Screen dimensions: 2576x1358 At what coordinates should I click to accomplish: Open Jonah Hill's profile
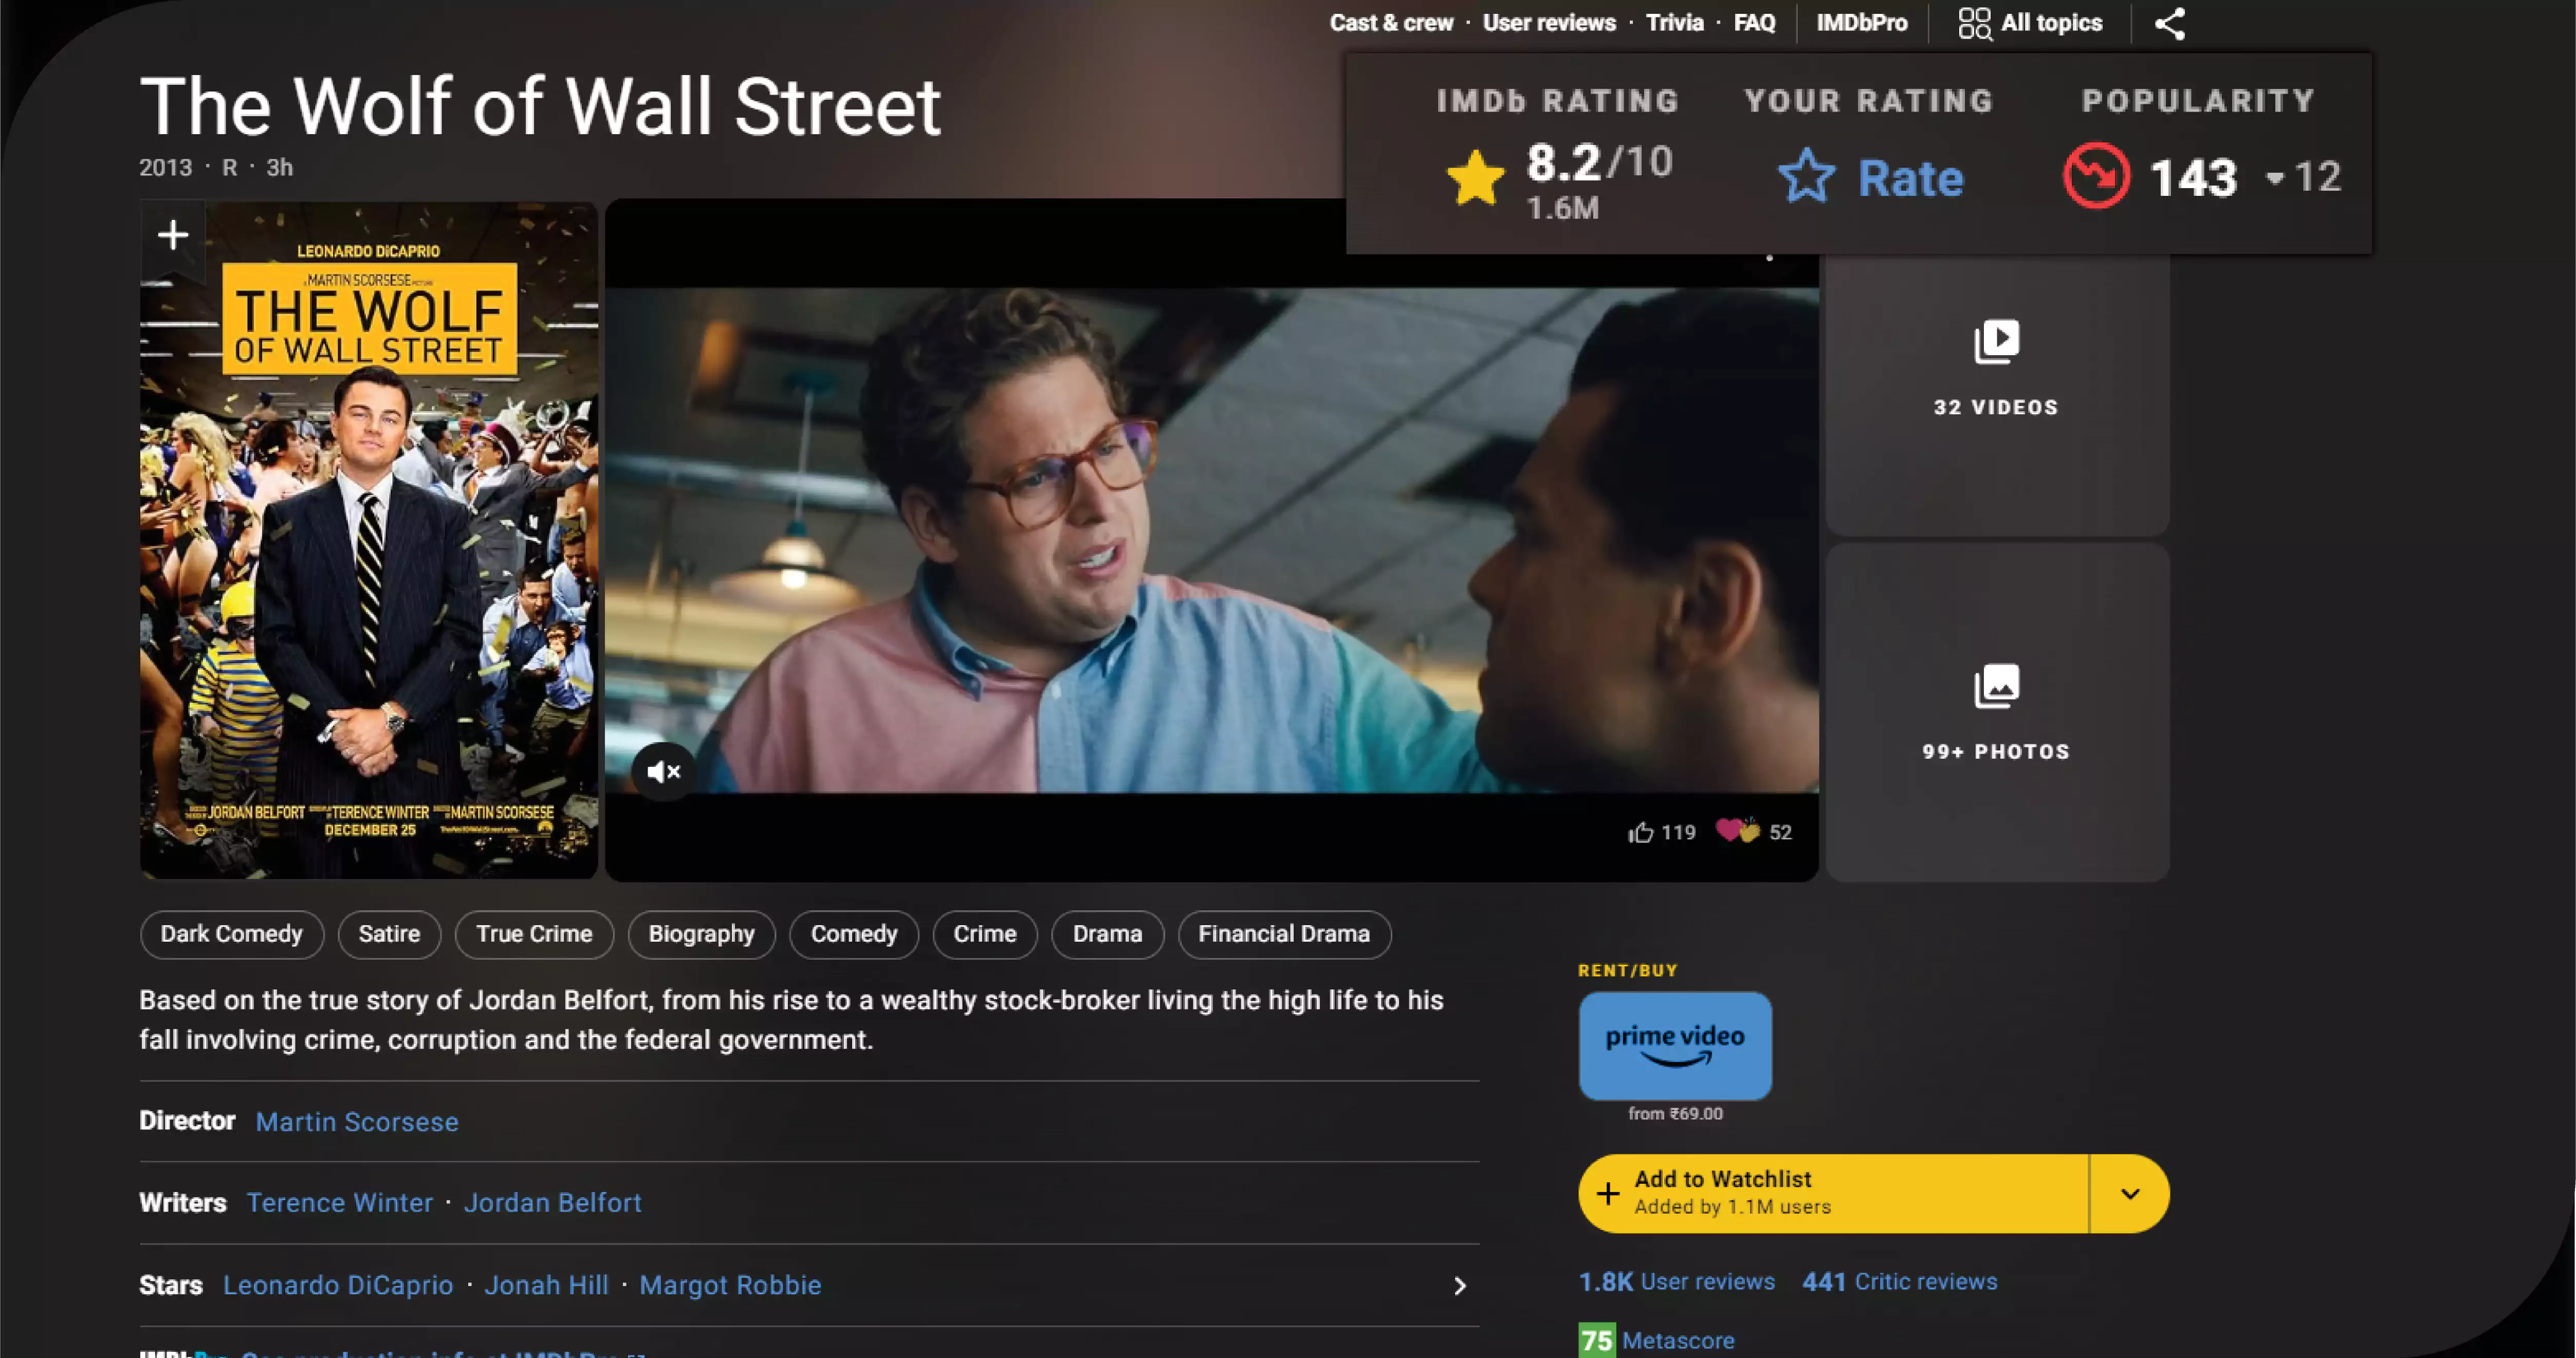[x=546, y=1285]
